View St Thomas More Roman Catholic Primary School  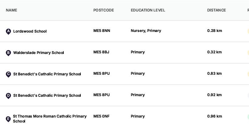pos(49,118)
